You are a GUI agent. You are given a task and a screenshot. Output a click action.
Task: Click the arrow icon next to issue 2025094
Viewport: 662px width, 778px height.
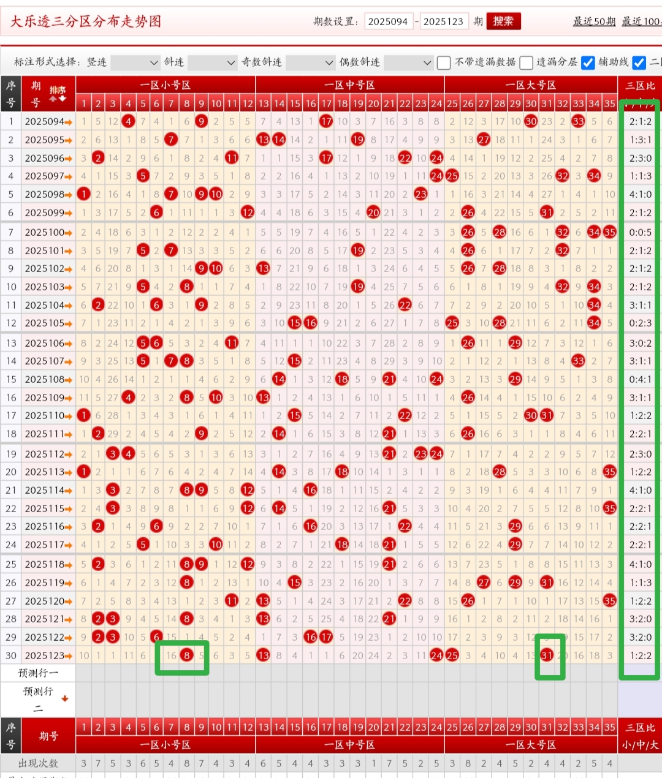pos(68,122)
